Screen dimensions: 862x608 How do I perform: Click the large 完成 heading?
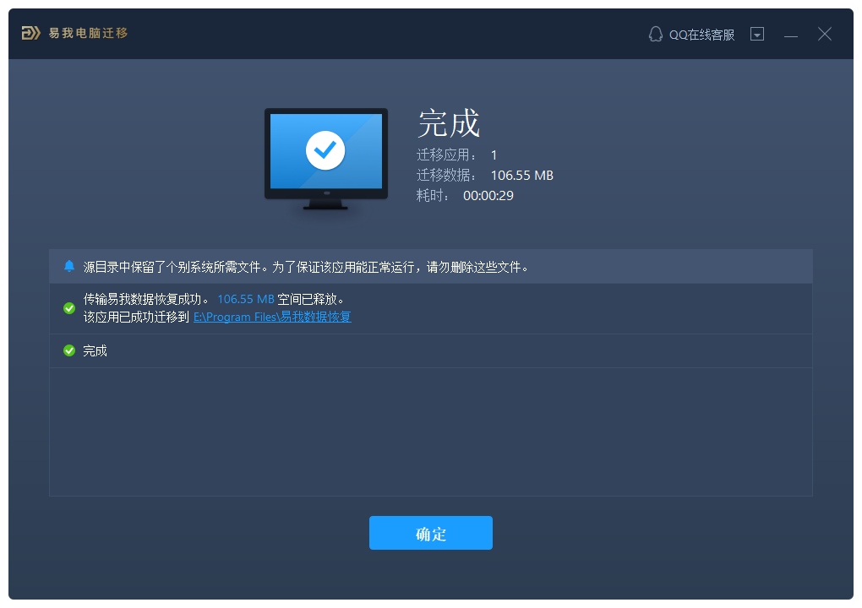(x=449, y=124)
